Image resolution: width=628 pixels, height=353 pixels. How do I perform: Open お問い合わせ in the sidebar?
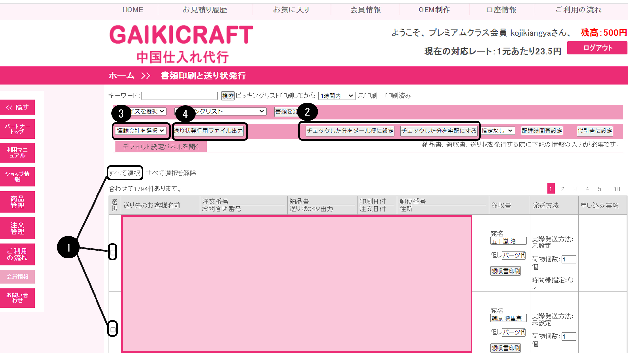pyautogui.click(x=17, y=297)
